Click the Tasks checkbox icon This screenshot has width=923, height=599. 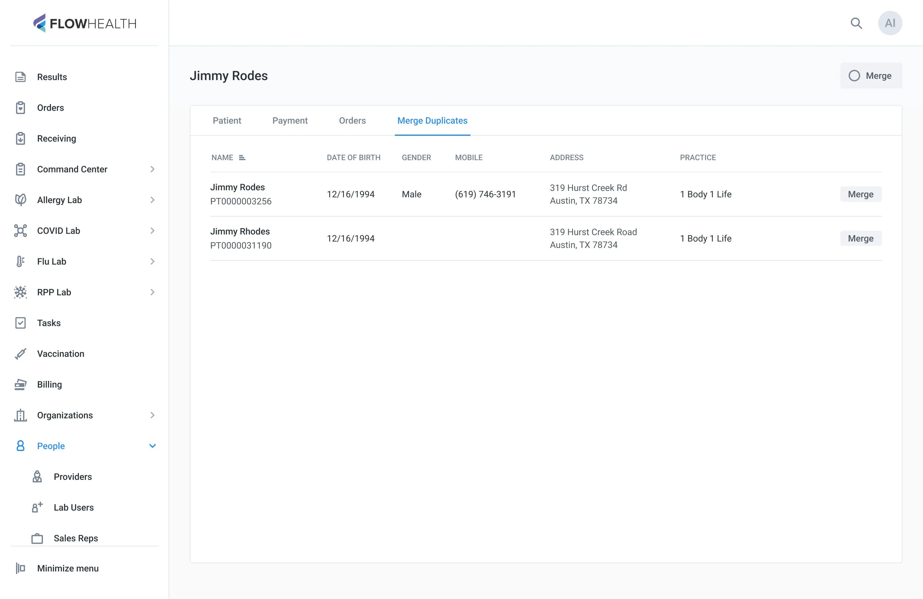click(x=21, y=323)
